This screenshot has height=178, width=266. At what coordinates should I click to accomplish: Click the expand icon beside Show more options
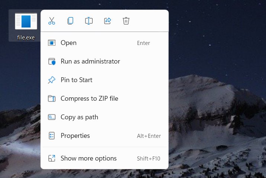tap(52, 158)
